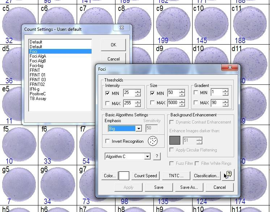
Task: Close the Count Settings dialog
Action: pyautogui.click(x=122, y=28)
